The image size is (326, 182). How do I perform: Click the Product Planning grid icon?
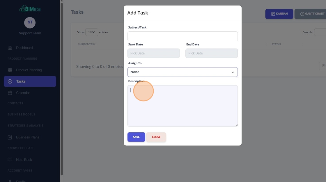[10, 70]
